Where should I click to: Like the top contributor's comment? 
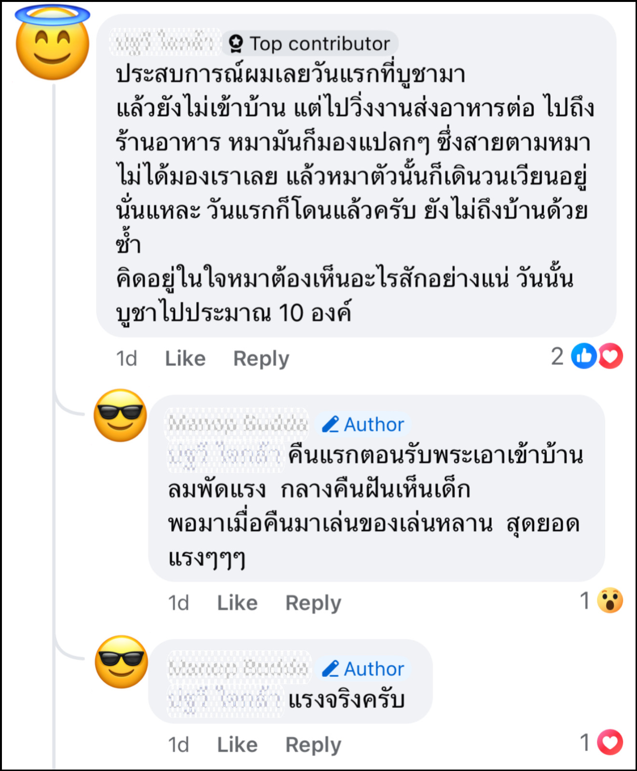(x=185, y=358)
